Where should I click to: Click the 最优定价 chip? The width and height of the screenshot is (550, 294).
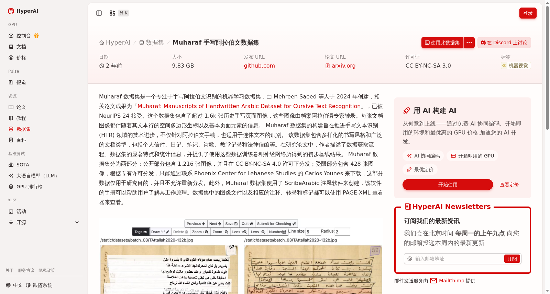click(420, 169)
